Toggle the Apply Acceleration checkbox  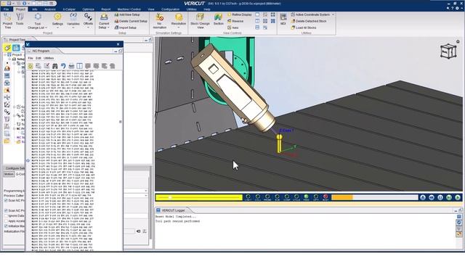click(x=6, y=221)
